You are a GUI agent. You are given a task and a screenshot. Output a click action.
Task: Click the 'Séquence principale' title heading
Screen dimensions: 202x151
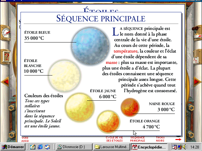(101, 18)
